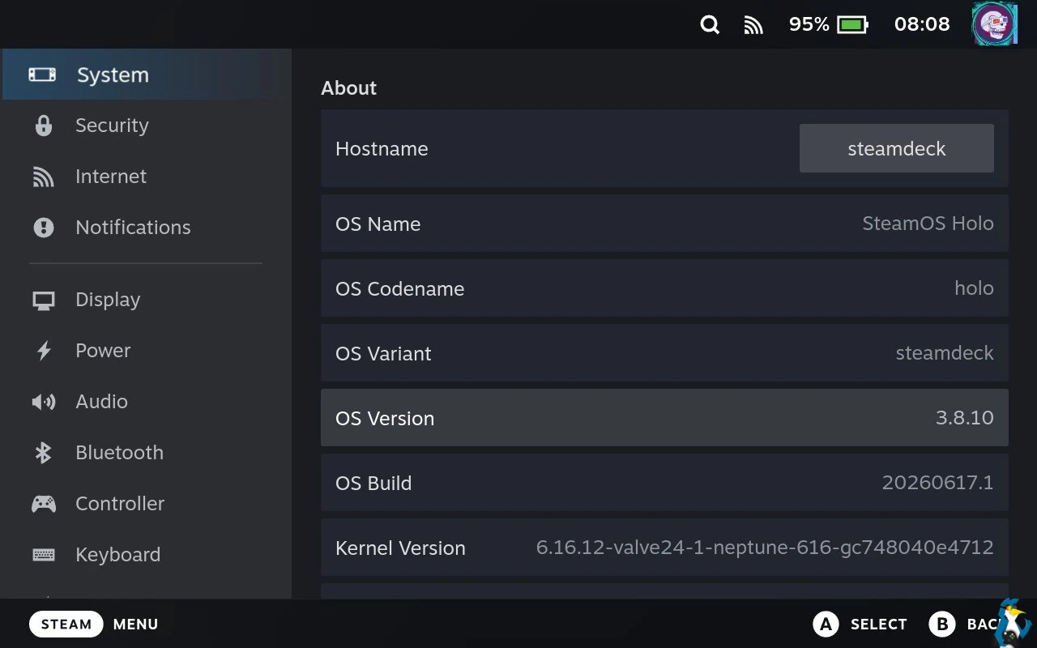Click the 20260617.1 build value

(x=937, y=483)
